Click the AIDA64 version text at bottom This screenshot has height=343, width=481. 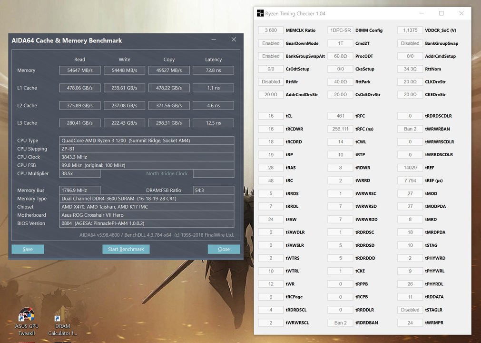pos(157,235)
